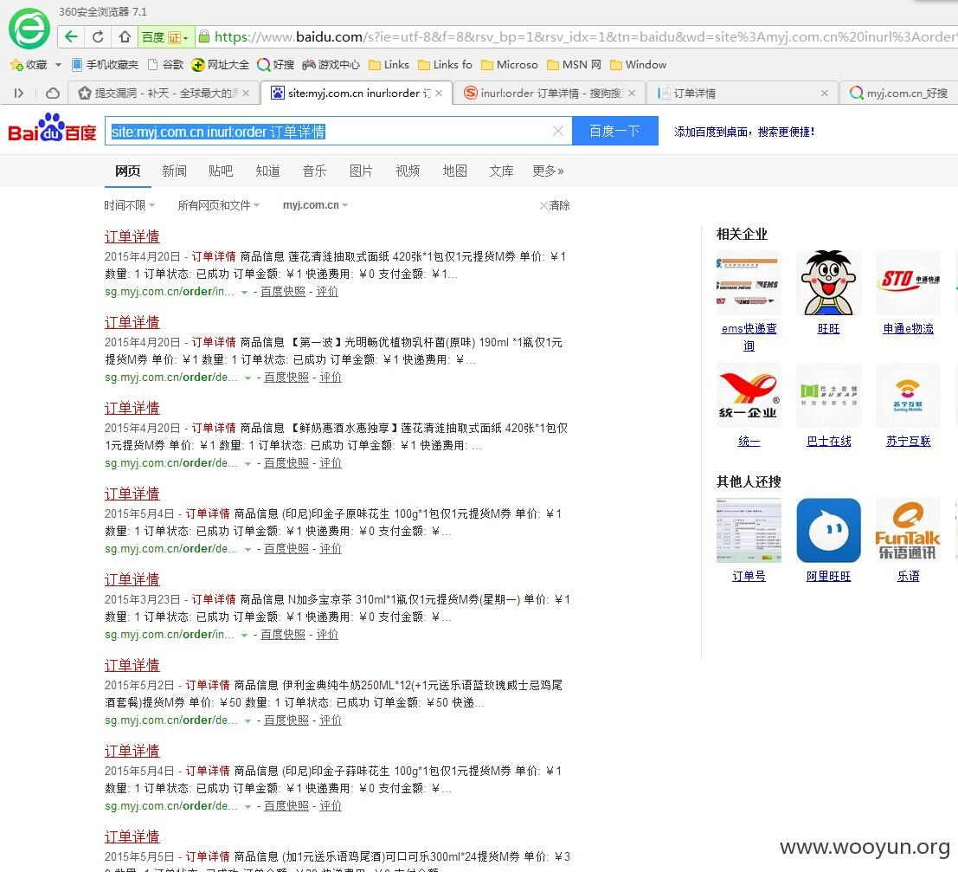This screenshot has height=872, width=958.
Task: Click the 百度一下 search button
Action: pos(615,131)
